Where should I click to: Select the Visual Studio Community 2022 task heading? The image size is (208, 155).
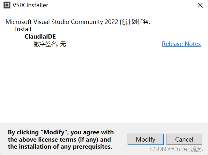click(x=78, y=22)
